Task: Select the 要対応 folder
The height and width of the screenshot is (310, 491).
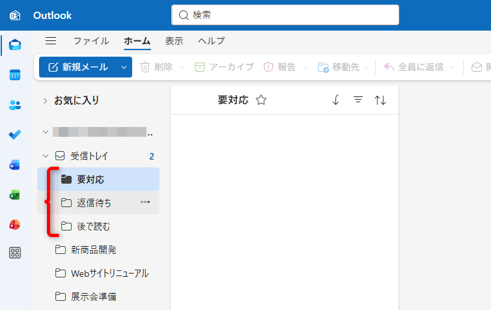Action: [98, 180]
